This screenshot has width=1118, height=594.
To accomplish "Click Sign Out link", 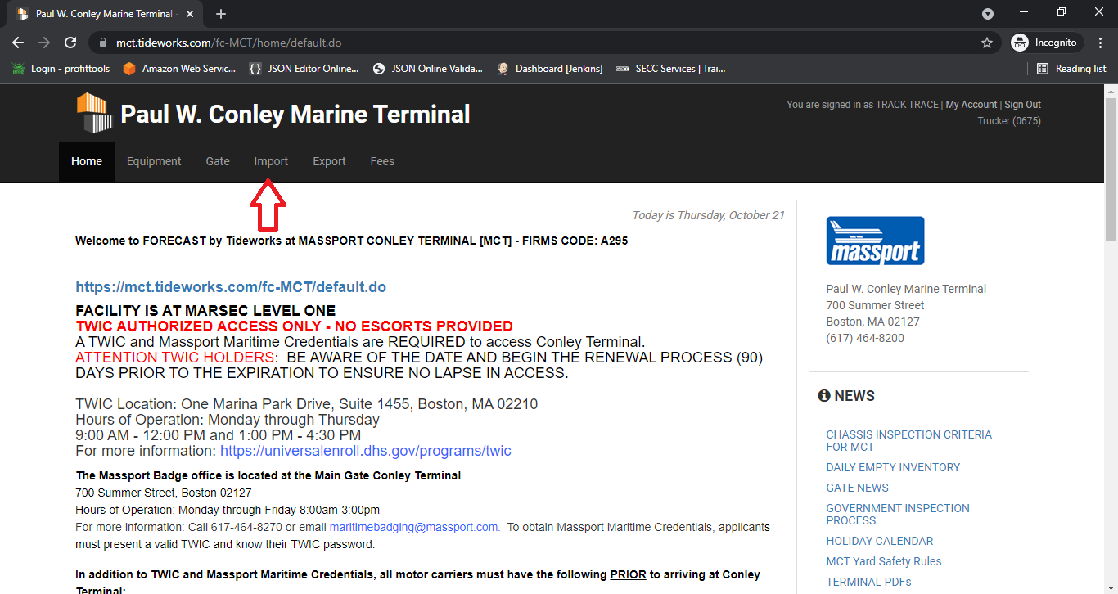I will [1023, 105].
